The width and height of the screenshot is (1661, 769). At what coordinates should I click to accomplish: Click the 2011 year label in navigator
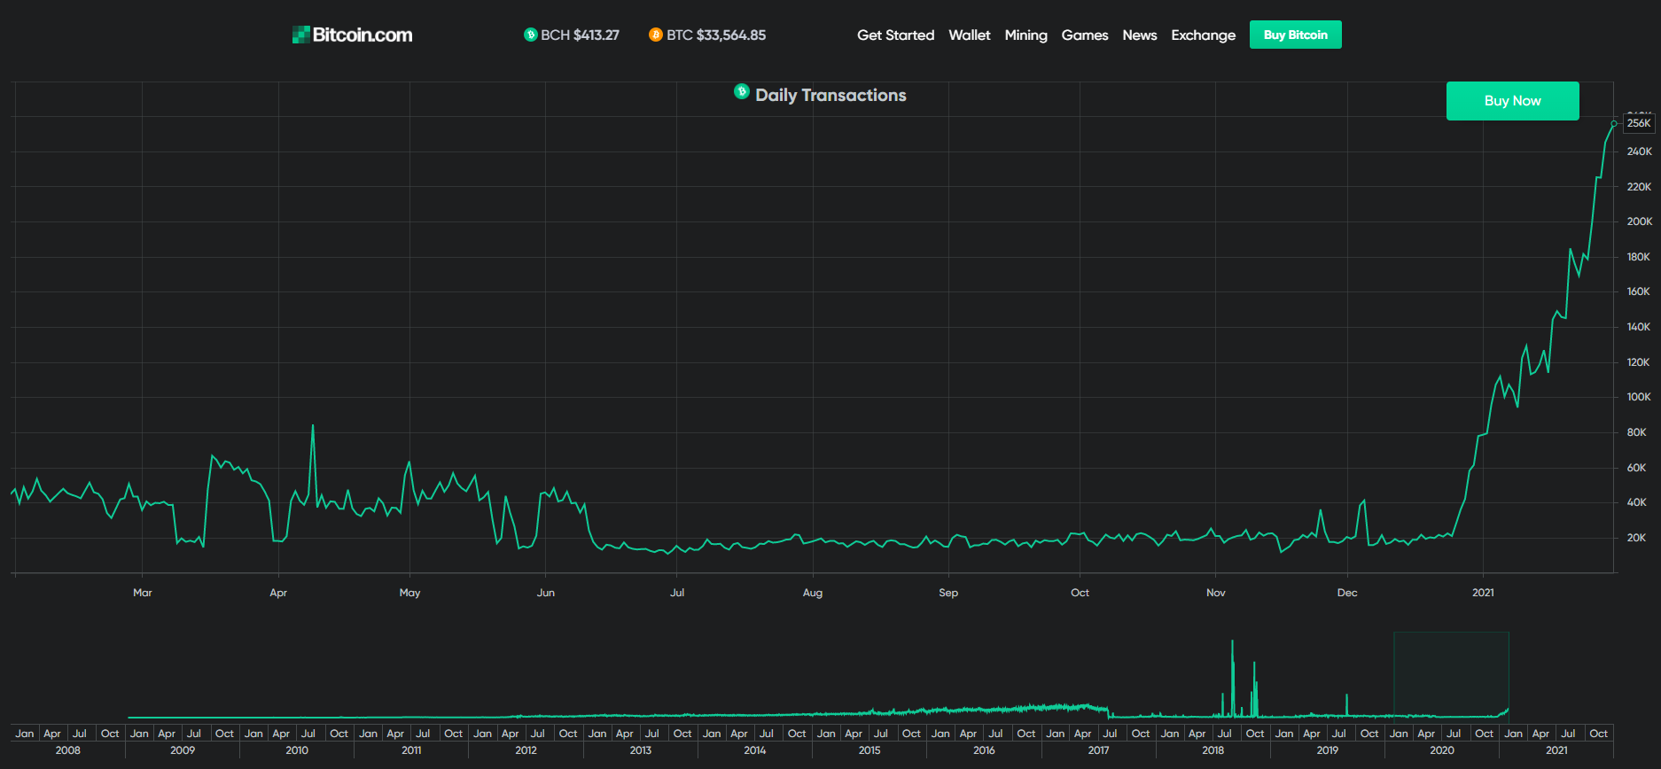click(x=411, y=750)
